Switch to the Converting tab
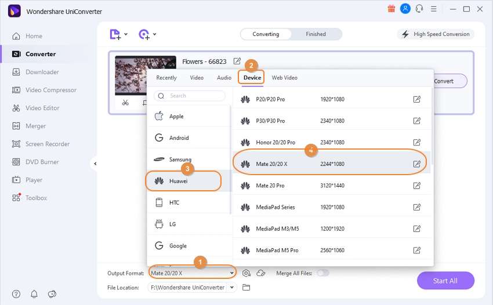Viewport: 493px width, 305px height. [266, 34]
